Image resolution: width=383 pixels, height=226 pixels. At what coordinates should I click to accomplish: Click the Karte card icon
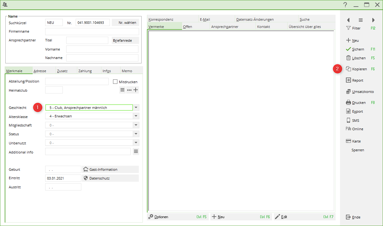pos(348,141)
